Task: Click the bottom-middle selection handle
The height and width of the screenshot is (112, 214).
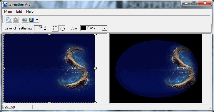Action: coord(49,102)
